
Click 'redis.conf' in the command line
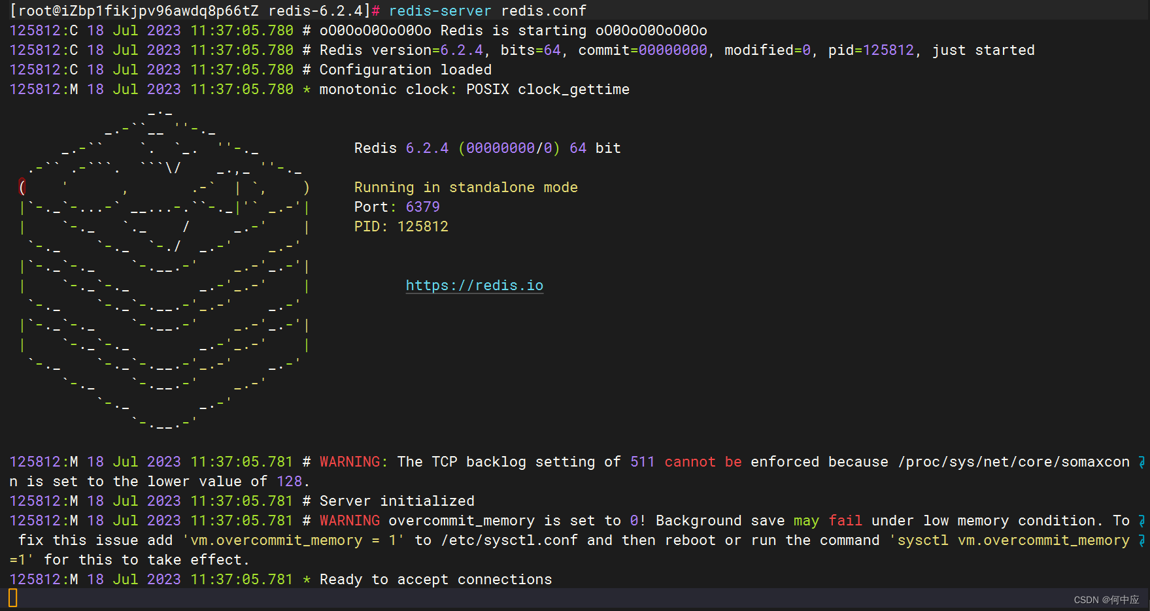544,11
